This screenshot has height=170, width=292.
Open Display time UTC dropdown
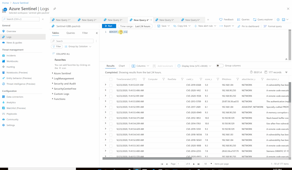[194, 66]
